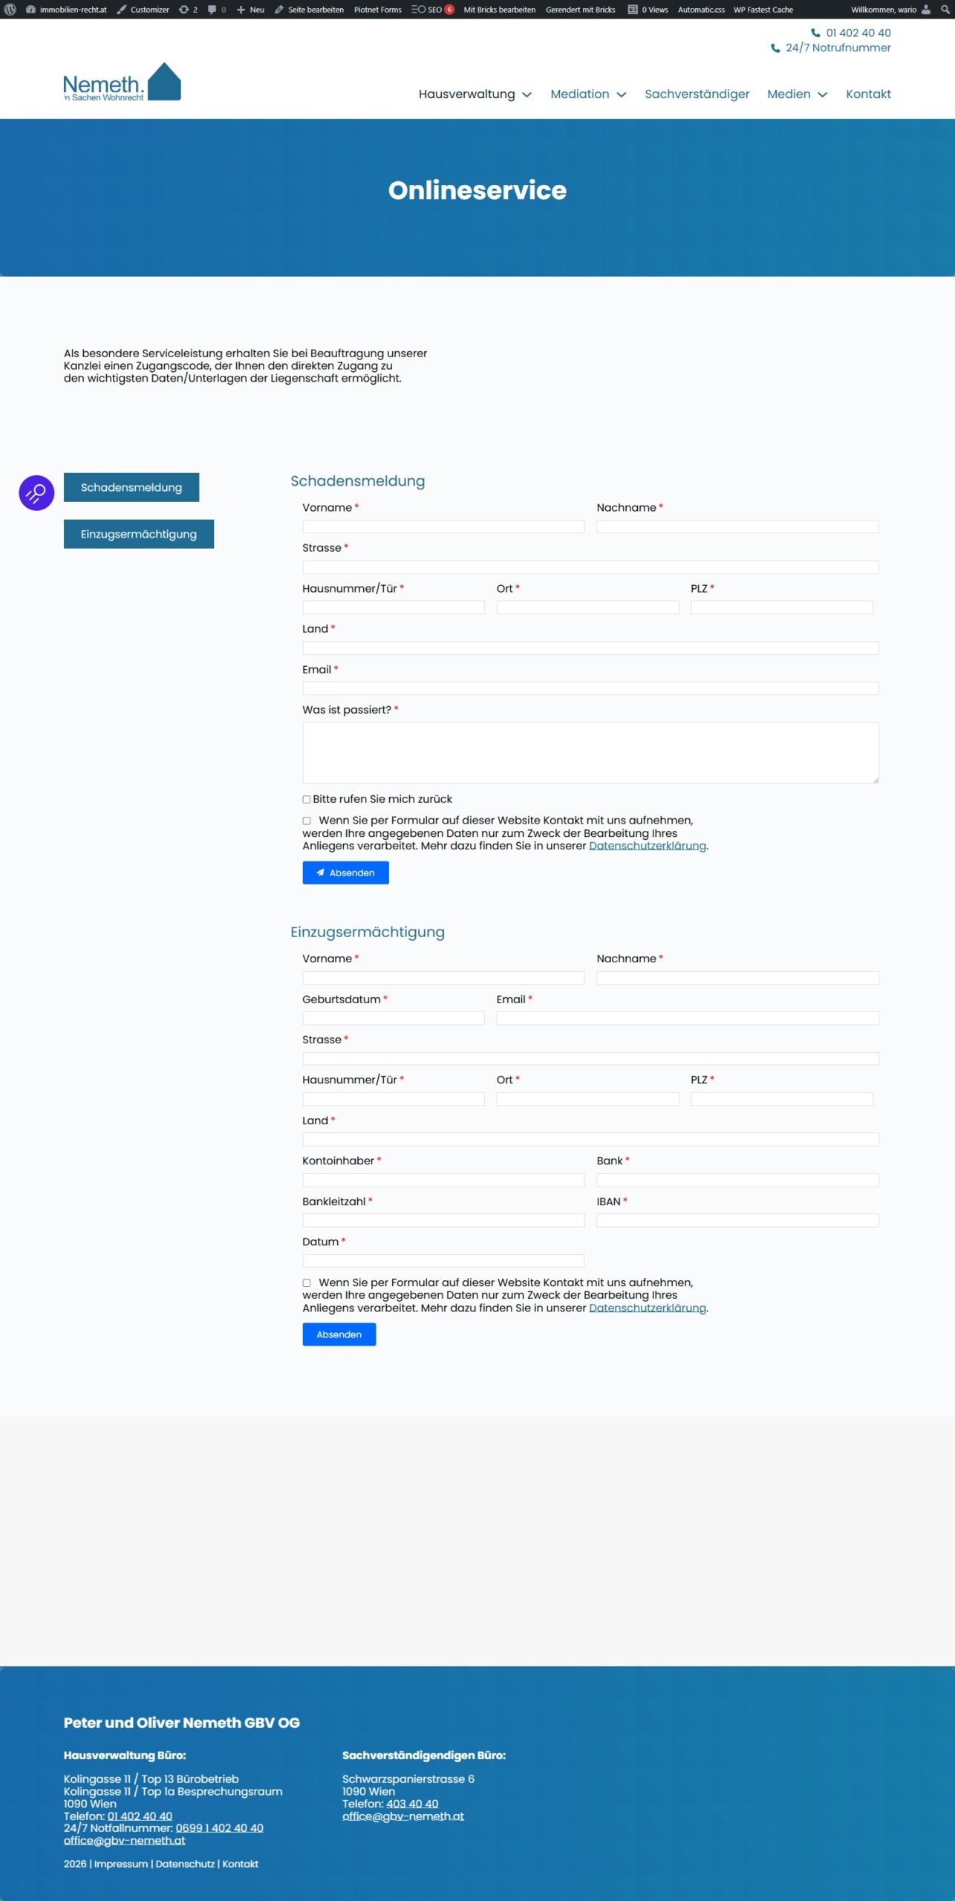Screen dimensions: 955x1901
Task: Open the purple floating search icon
Action: click(x=36, y=493)
